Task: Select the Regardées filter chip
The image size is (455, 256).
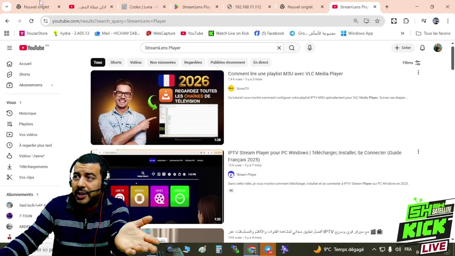Action: (193, 62)
